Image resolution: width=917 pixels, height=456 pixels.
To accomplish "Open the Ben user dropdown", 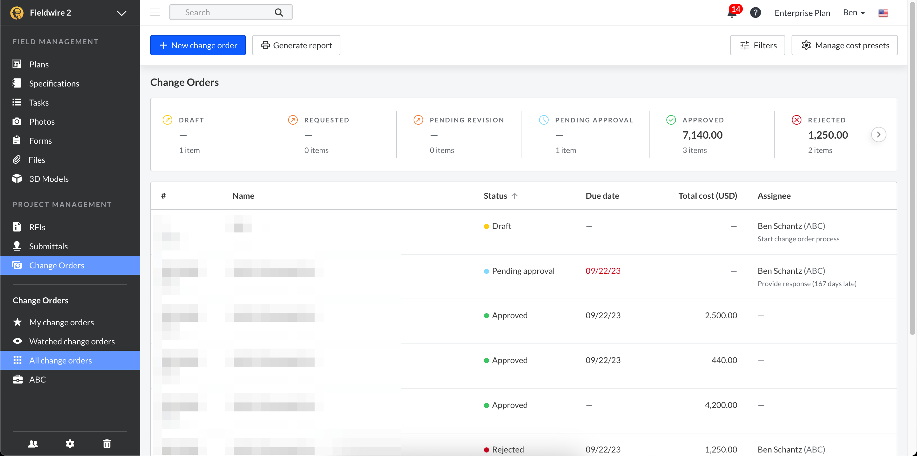I will (854, 13).
